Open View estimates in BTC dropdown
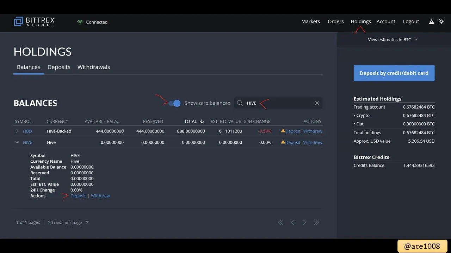Screen dimensions: 451x253 coord(393,40)
